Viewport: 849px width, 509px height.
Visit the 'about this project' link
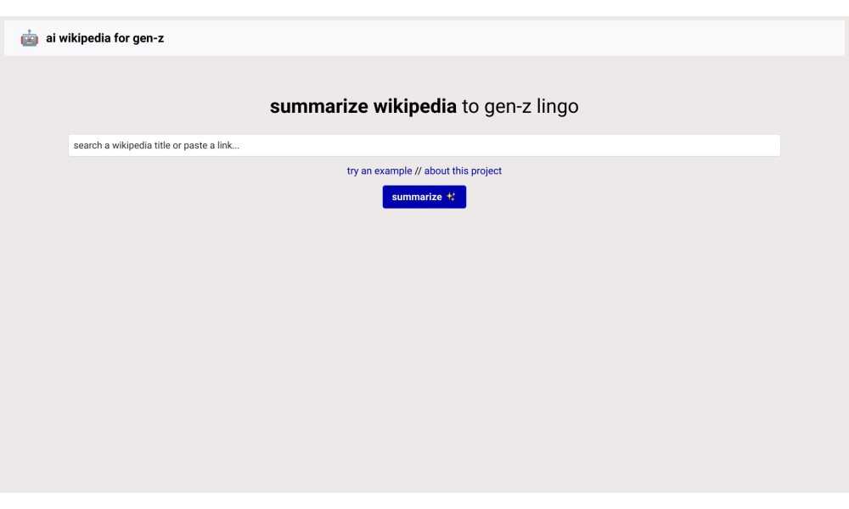tap(463, 171)
